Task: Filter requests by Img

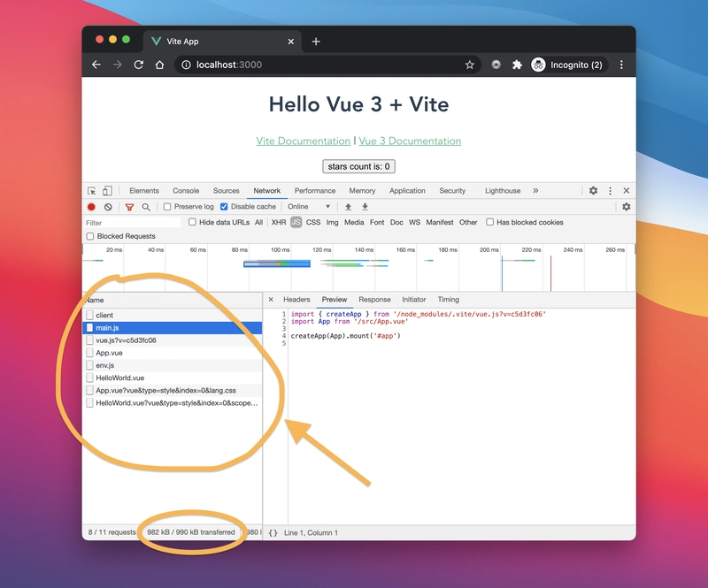Action: [333, 223]
